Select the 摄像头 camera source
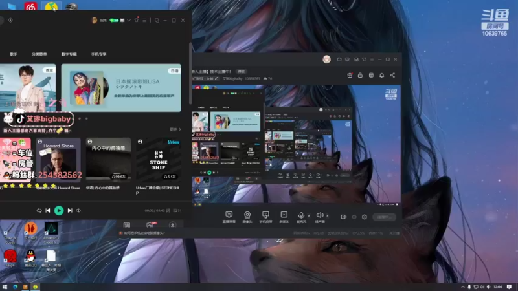Screen dimensions: 518x291 [x=247, y=217]
